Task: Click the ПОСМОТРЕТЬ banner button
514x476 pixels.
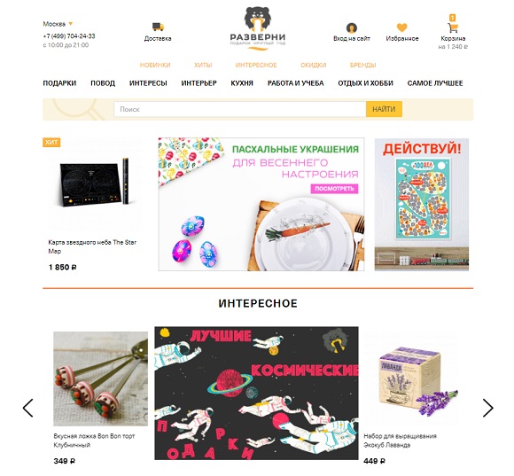Action: click(x=334, y=189)
